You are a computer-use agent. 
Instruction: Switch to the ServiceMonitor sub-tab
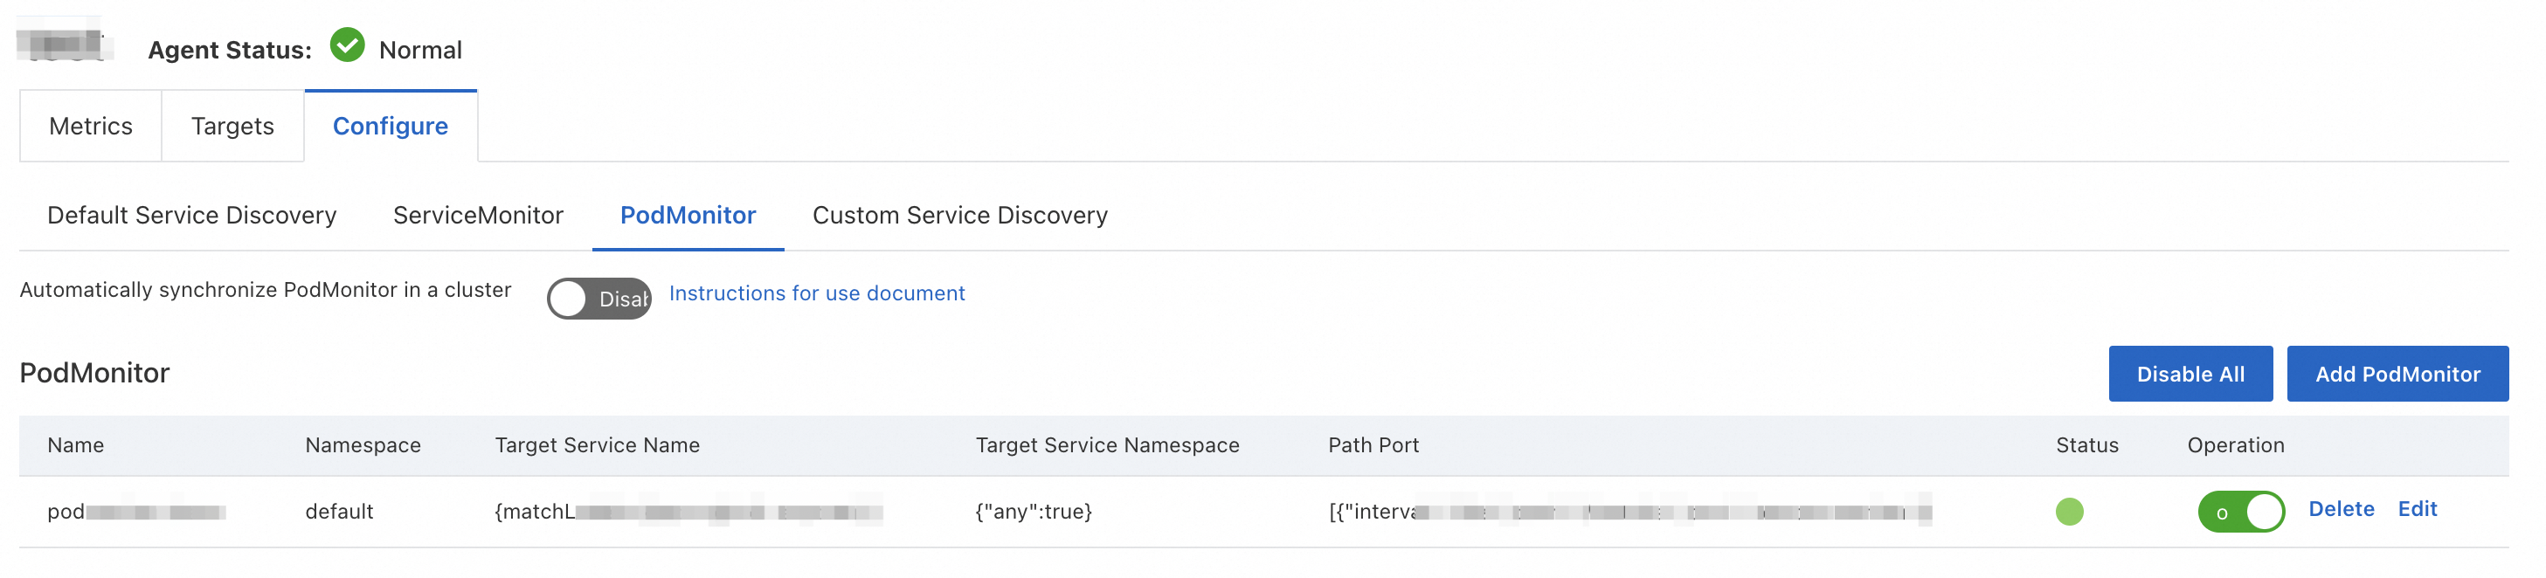pyautogui.click(x=479, y=216)
